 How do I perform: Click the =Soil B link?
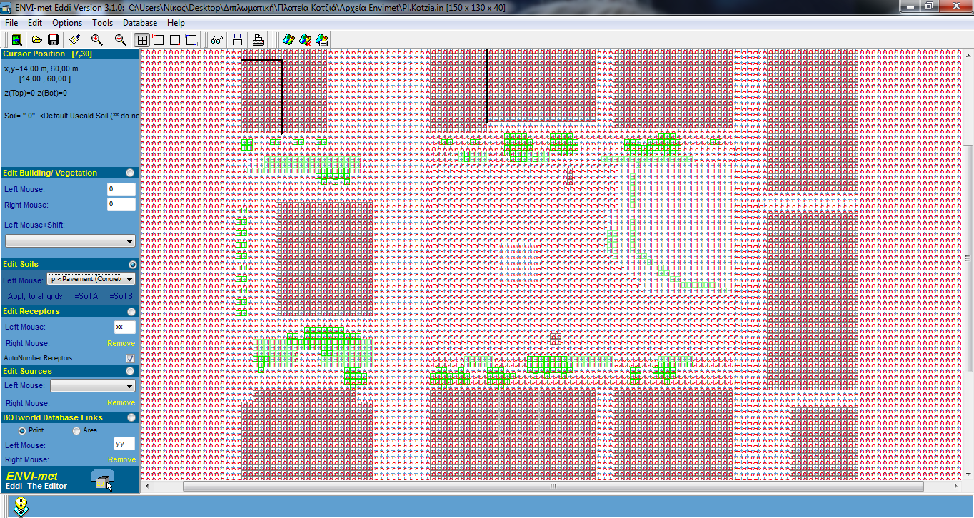pyautogui.click(x=121, y=296)
